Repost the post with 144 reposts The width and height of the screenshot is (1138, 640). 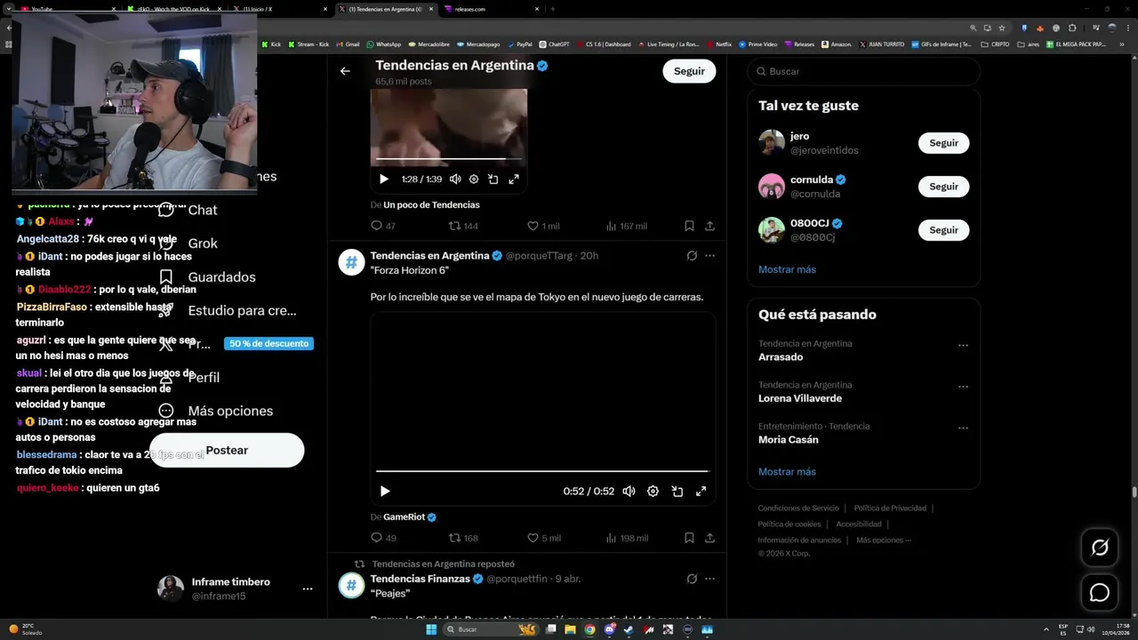coord(463,226)
